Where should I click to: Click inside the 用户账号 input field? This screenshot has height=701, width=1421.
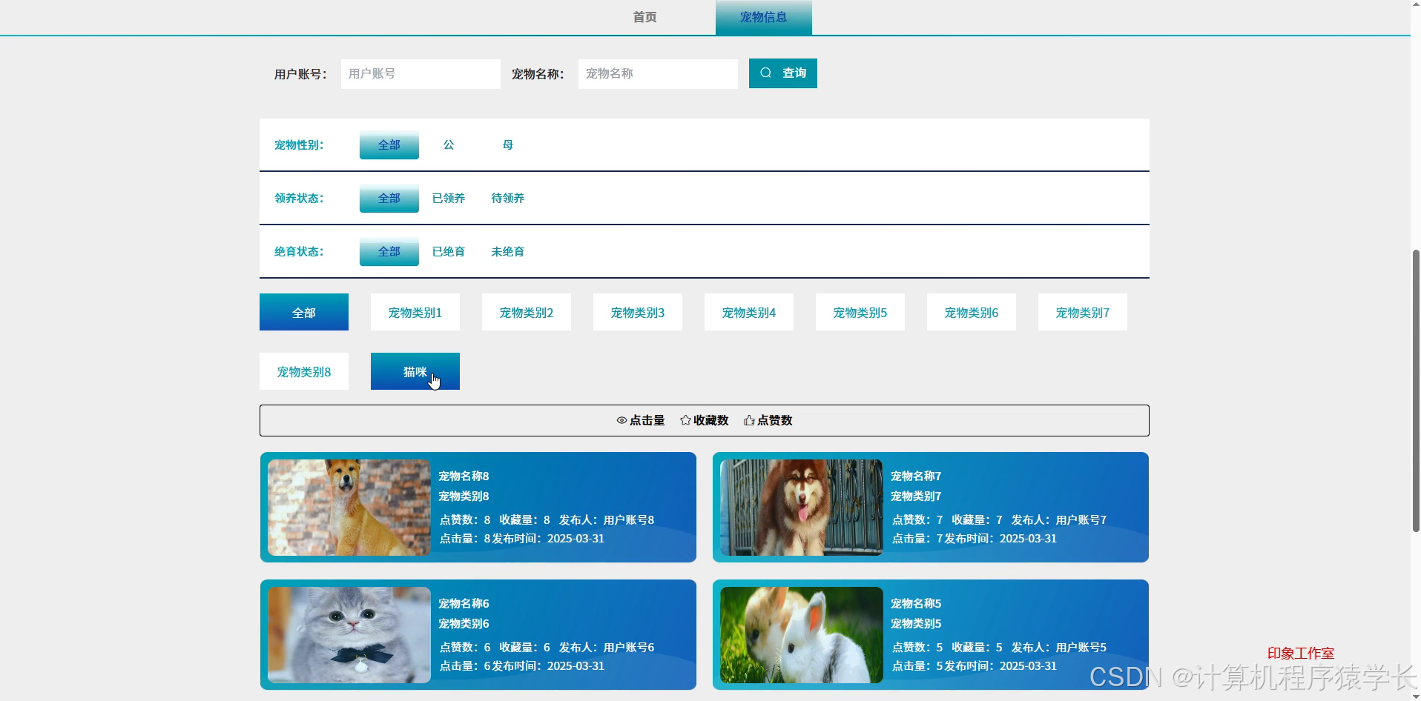point(420,73)
